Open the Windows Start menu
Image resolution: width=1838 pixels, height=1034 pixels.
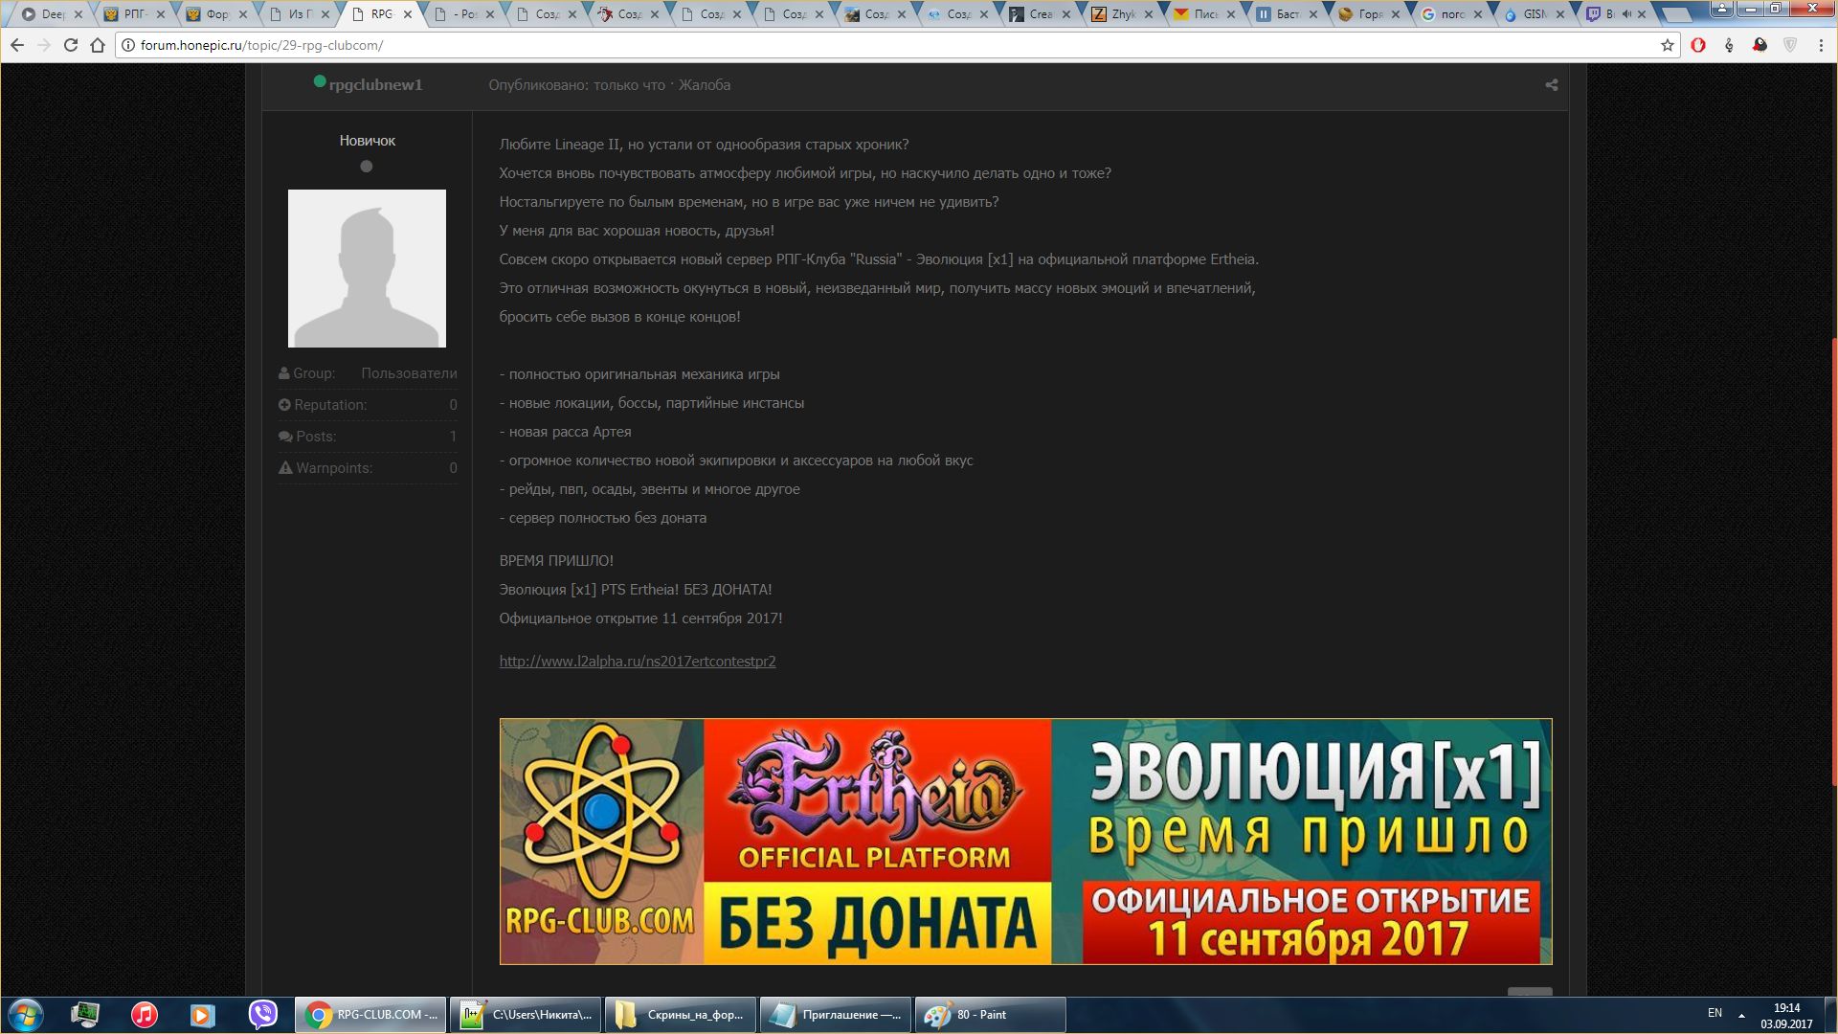click(26, 1015)
